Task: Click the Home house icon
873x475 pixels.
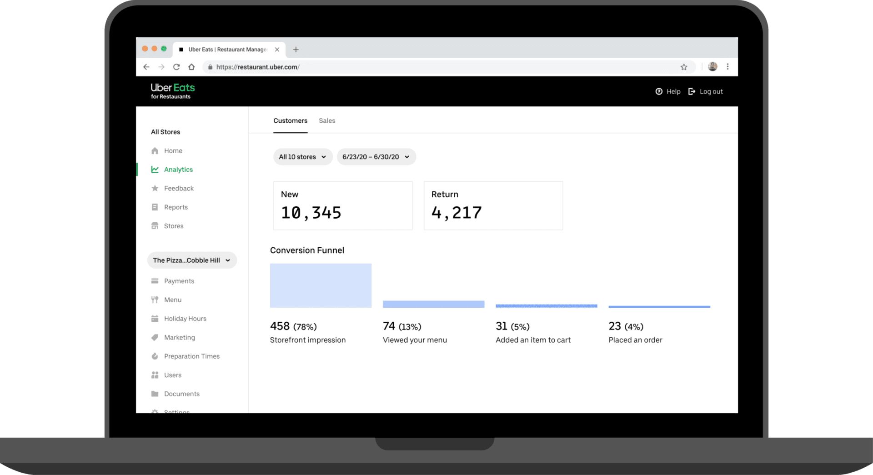Action: click(x=155, y=151)
